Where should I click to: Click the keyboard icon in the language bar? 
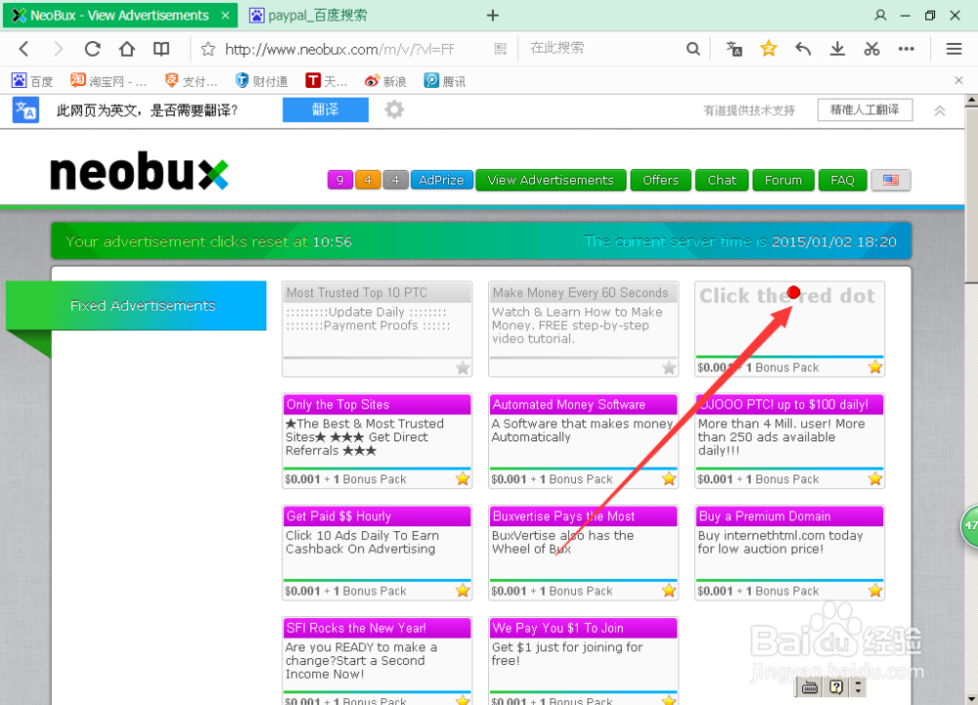pyautogui.click(x=810, y=687)
